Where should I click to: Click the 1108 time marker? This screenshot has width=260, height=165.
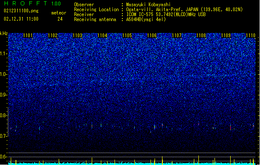pos(201,35)
